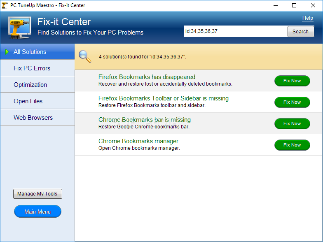323x242 pixels.
Task: Click the 'Fix-it Center' header title
Action: click(64, 22)
